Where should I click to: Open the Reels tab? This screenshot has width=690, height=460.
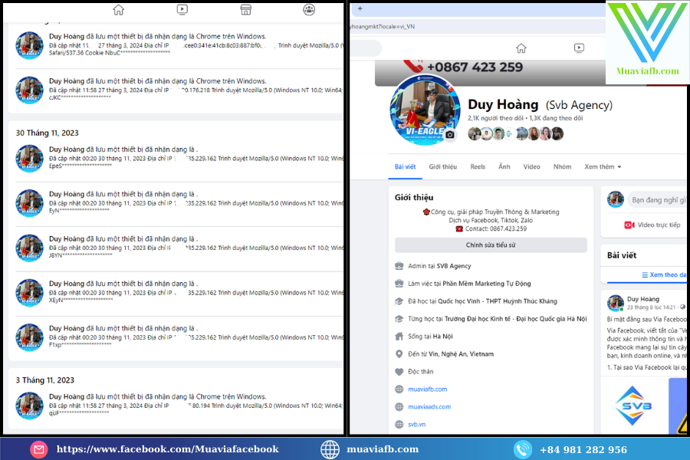point(478,167)
